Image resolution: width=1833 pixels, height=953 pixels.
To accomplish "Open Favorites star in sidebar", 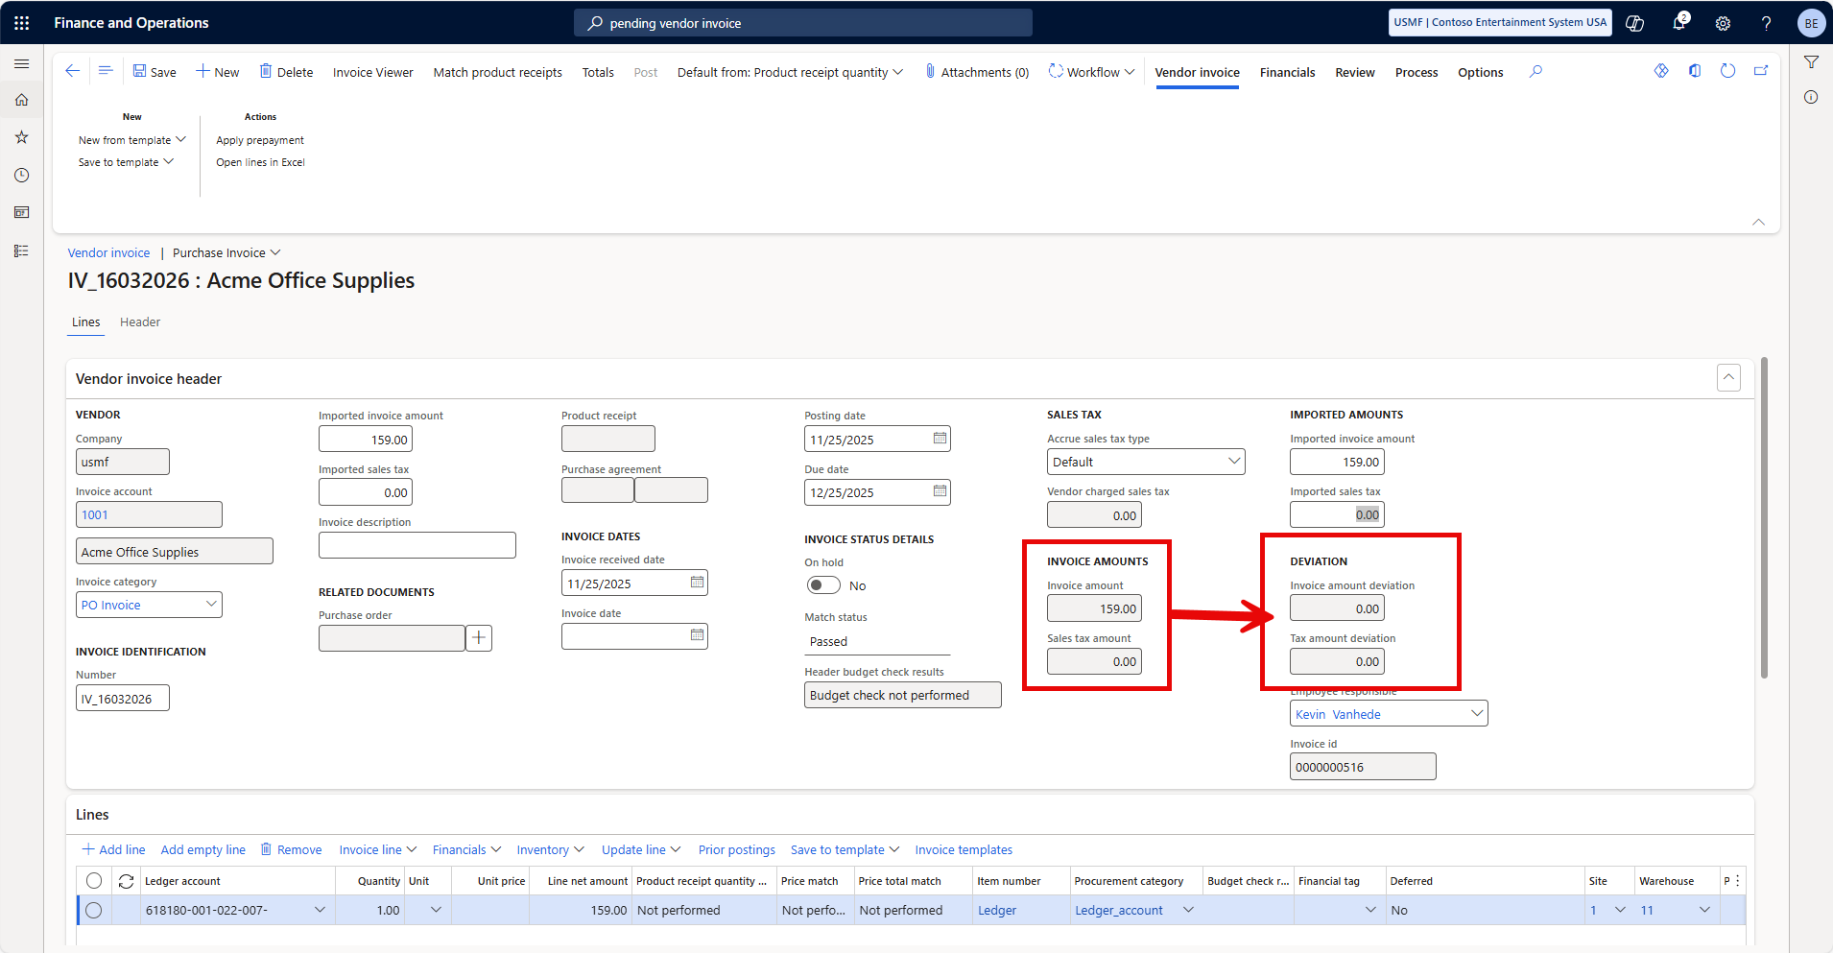I will (x=21, y=137).
